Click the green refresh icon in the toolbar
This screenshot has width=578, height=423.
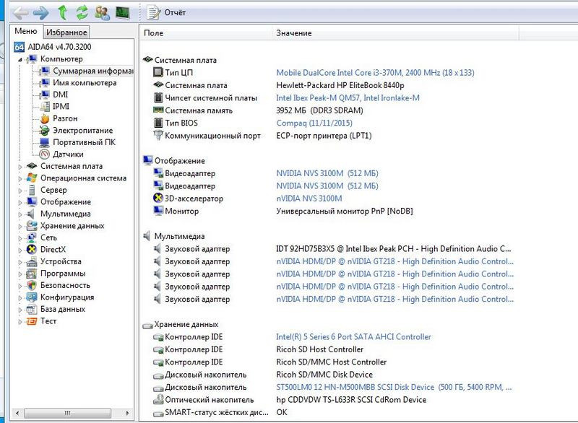point(82,12)
